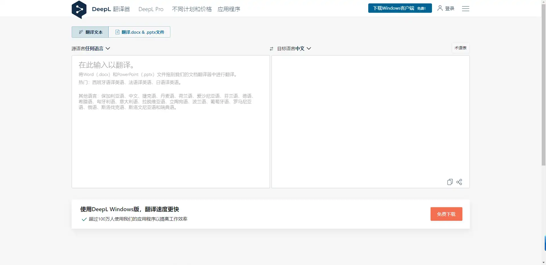546x265 pixels.
Task: Click the user profile icon beside 登录
Action: [440, 8]
